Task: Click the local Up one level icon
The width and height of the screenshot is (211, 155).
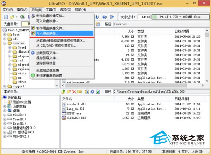Action: click(63, 92)
